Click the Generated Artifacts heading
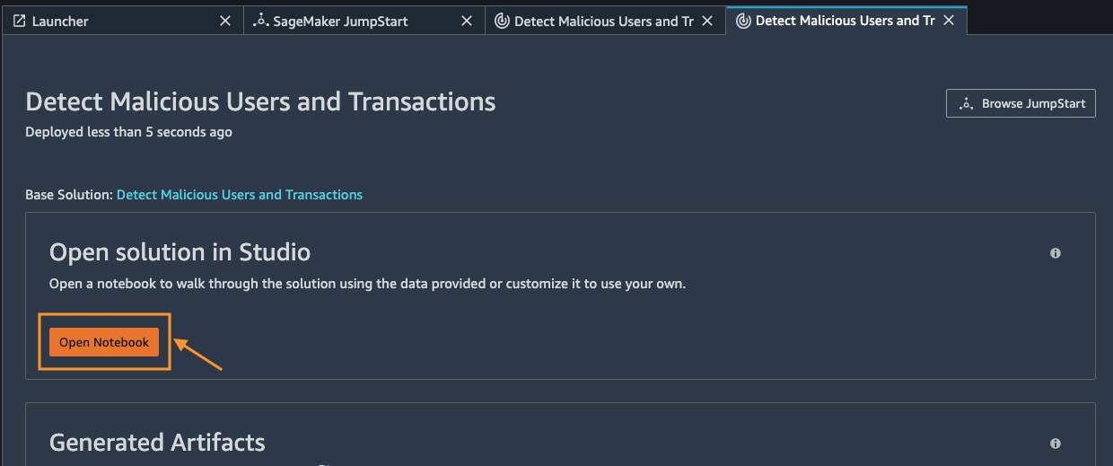 (x=157, y=443)
